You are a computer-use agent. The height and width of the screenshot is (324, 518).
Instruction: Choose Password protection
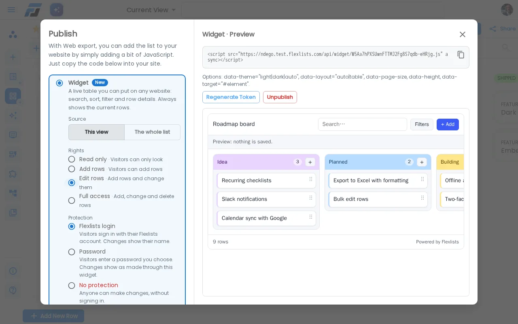coord(72,252)
